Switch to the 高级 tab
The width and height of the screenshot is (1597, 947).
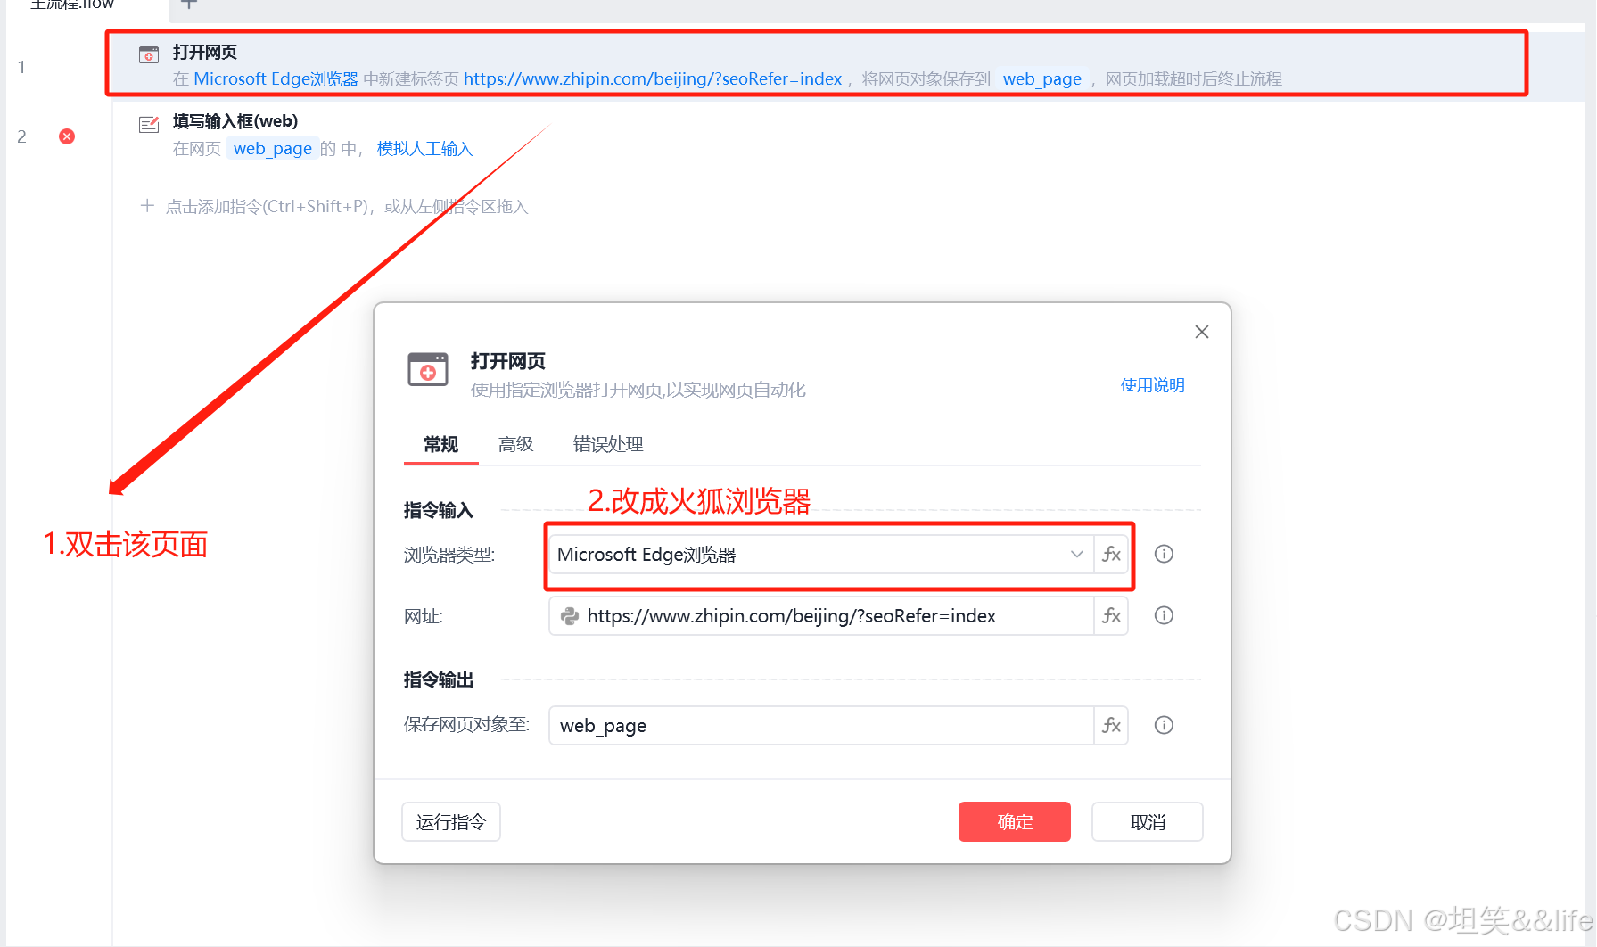(515, 444)
